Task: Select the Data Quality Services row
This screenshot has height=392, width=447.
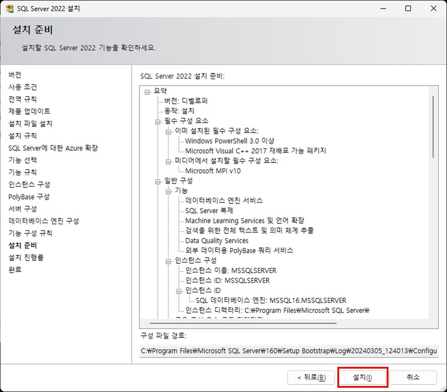Action: click(x=217, y=241)
